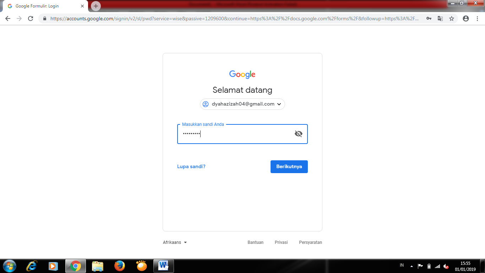Open Firefox from the taskbar
This screenshot has height=273, width=485.
(120, 266)
